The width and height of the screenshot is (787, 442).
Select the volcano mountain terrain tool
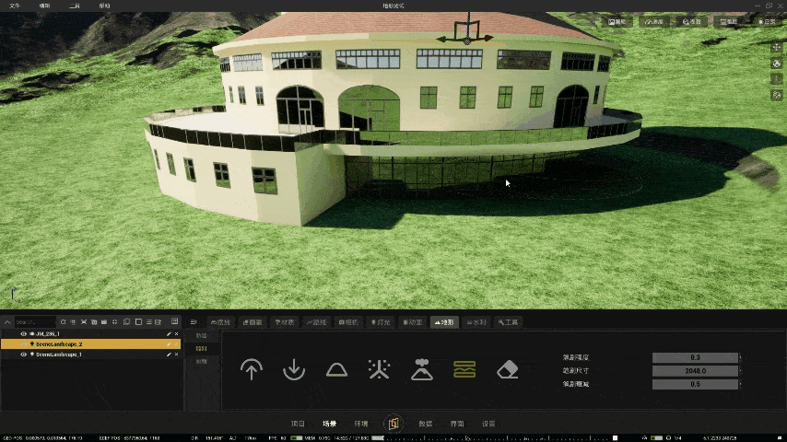coord(422,370)
